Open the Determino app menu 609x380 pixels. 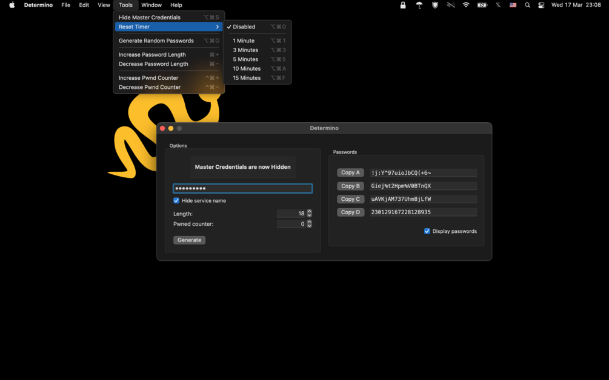pyautogui.click(x=38, y=5)
